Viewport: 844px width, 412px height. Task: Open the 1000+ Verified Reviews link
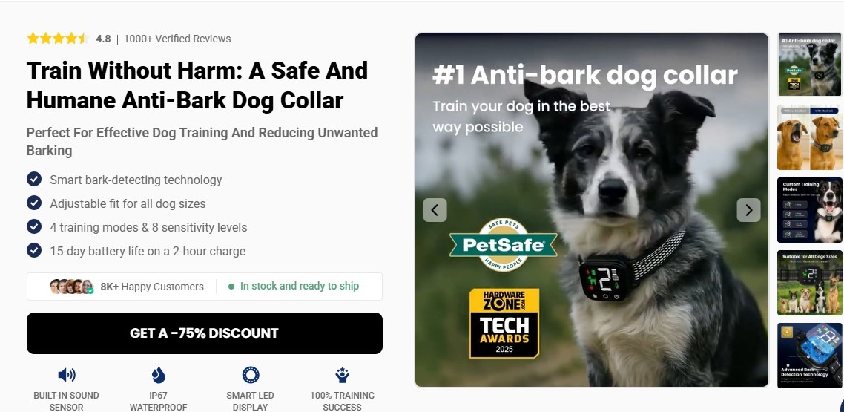pyautogui.click(x=177, y=39)
